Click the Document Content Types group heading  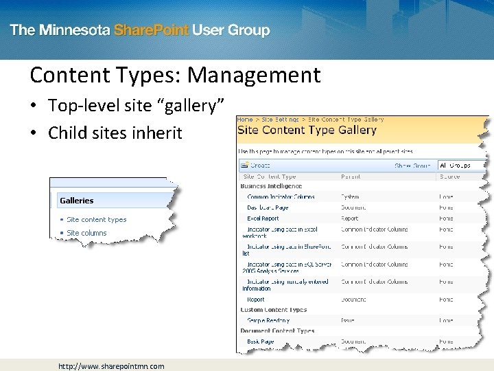277,330
